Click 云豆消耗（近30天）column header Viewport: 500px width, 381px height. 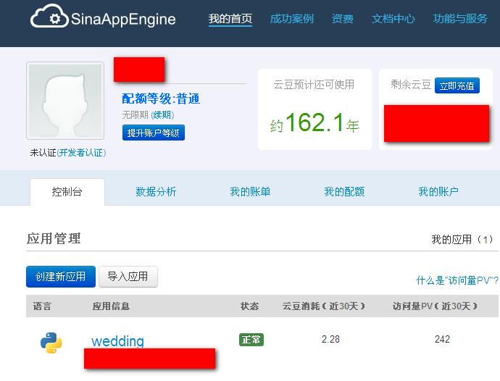click(324, 306)
